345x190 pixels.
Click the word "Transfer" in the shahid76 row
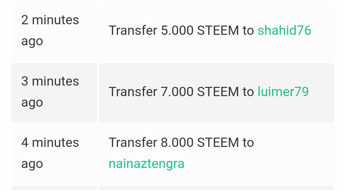[x=133, y=31]
